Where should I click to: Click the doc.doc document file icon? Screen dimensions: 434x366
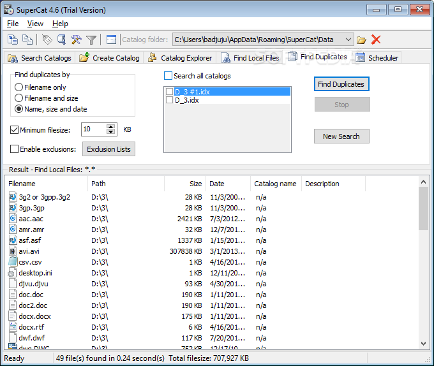[x=13, y=295]
